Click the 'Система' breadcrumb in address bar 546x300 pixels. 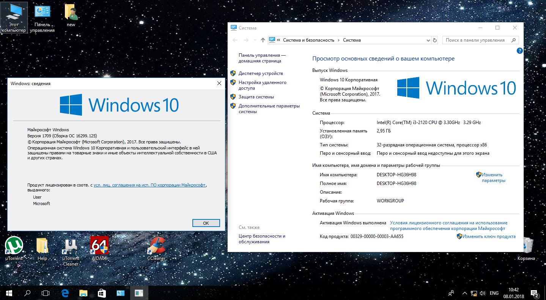[352, 40]
